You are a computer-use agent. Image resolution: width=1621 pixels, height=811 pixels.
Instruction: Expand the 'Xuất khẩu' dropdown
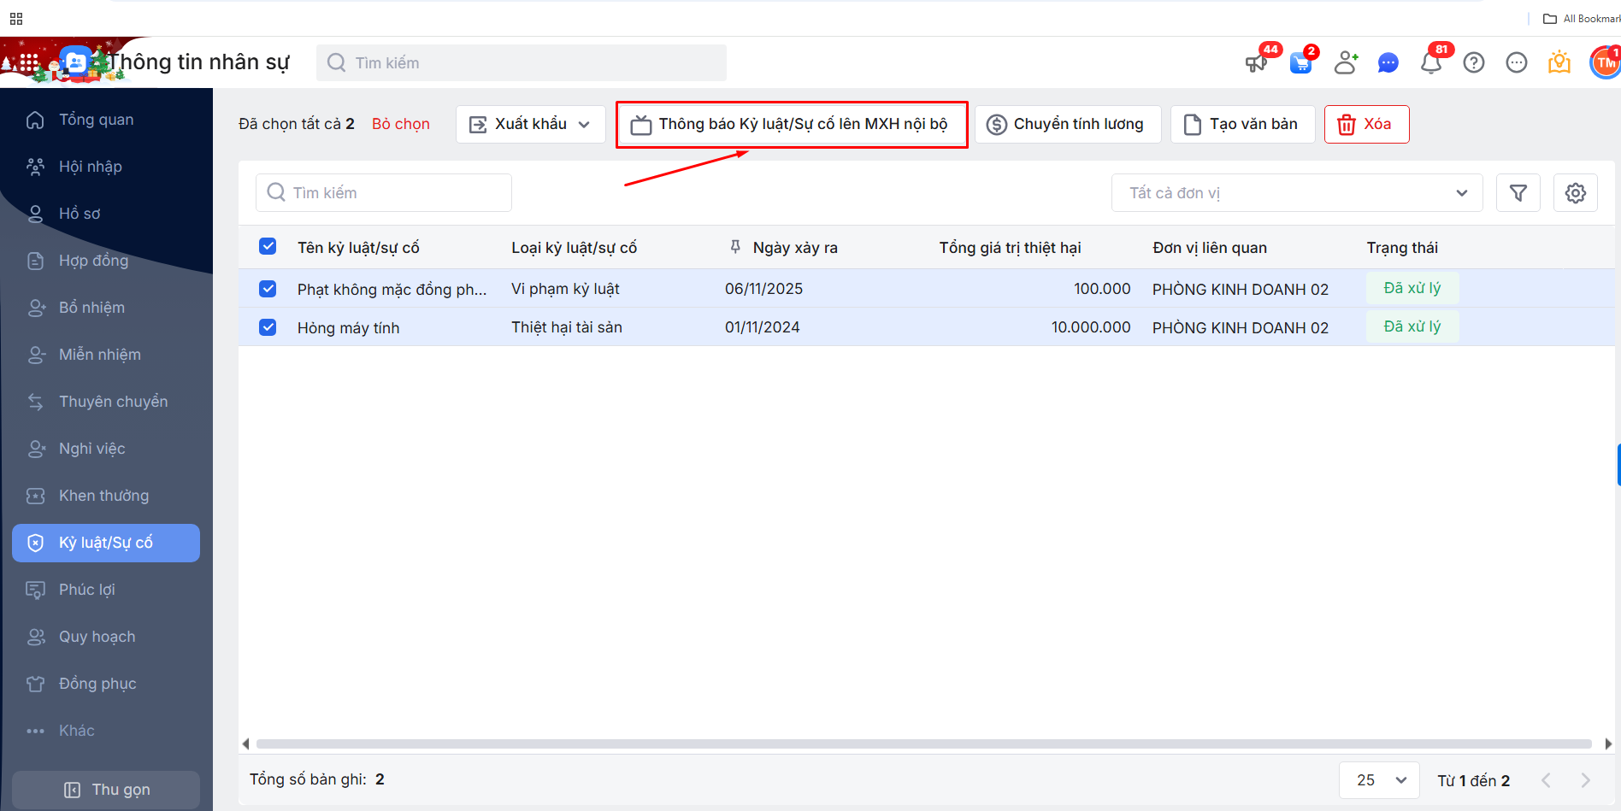tap(530, 125)
